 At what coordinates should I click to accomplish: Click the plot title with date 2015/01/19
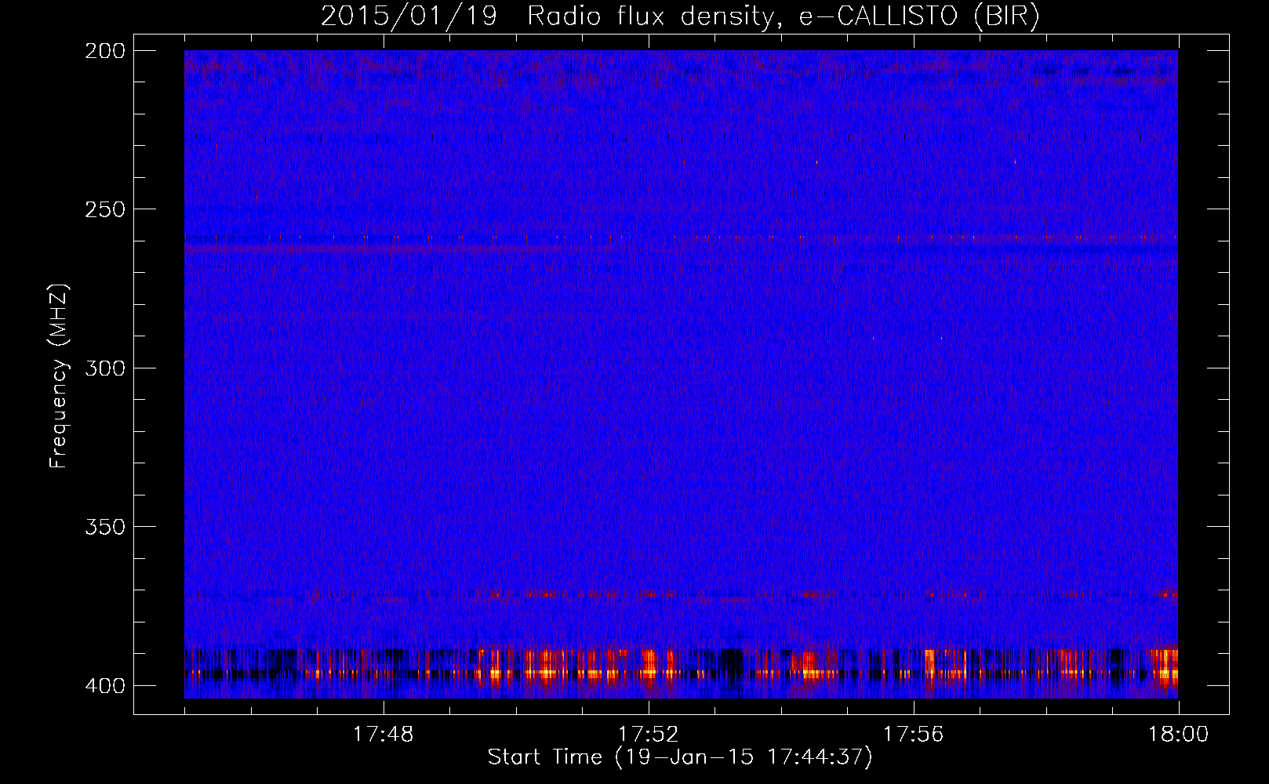[680, 16]
